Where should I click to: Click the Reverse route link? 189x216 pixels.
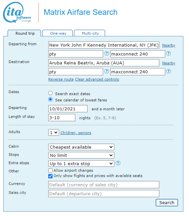click(61, 79)
